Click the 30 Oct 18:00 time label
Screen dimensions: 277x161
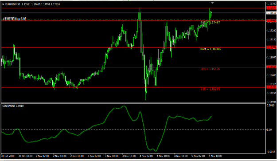(x=25, y=156)
